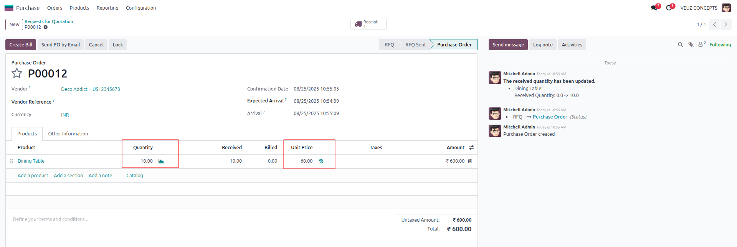
Task: Go back to Requests for Quotation breadcrumb
Action: pos(49,21)
